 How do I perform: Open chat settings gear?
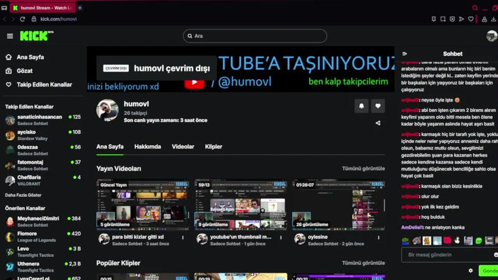tap(471, 270)
